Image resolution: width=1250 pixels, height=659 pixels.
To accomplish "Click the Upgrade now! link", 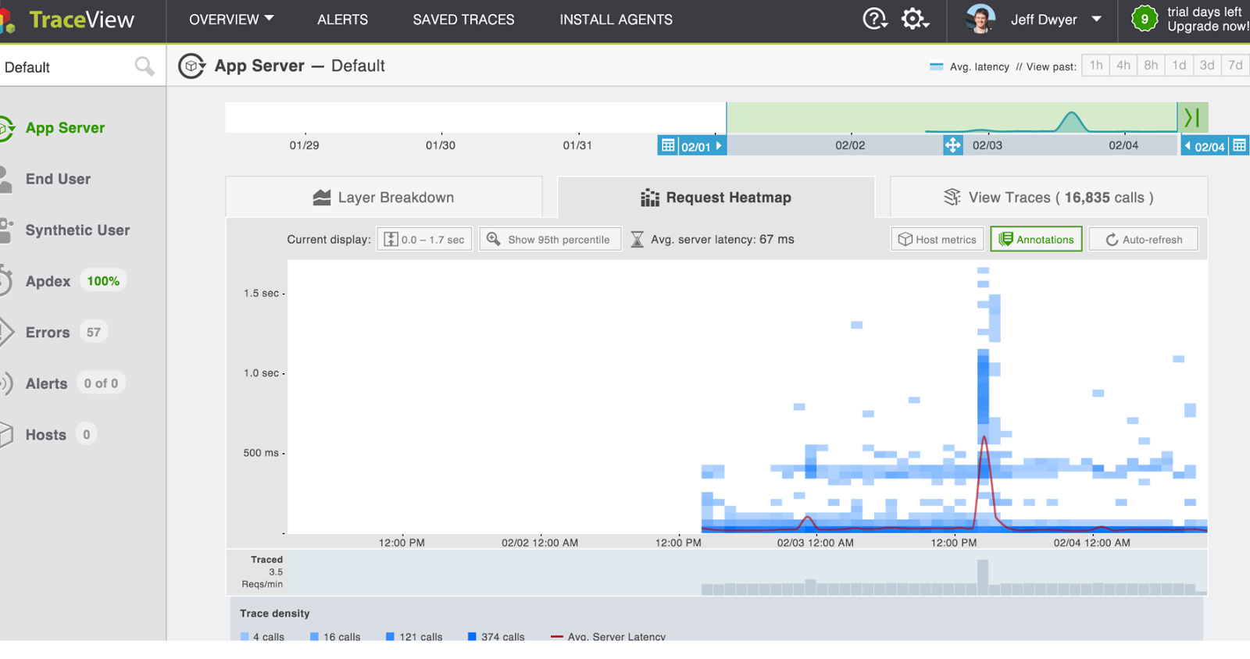I will (1208, 27).
